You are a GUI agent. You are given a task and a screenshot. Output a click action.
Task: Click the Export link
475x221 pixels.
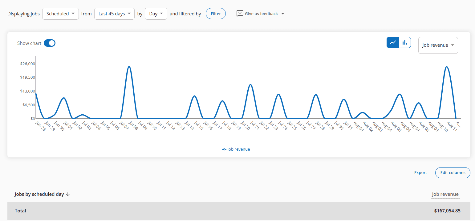click(x=420, y=172)
